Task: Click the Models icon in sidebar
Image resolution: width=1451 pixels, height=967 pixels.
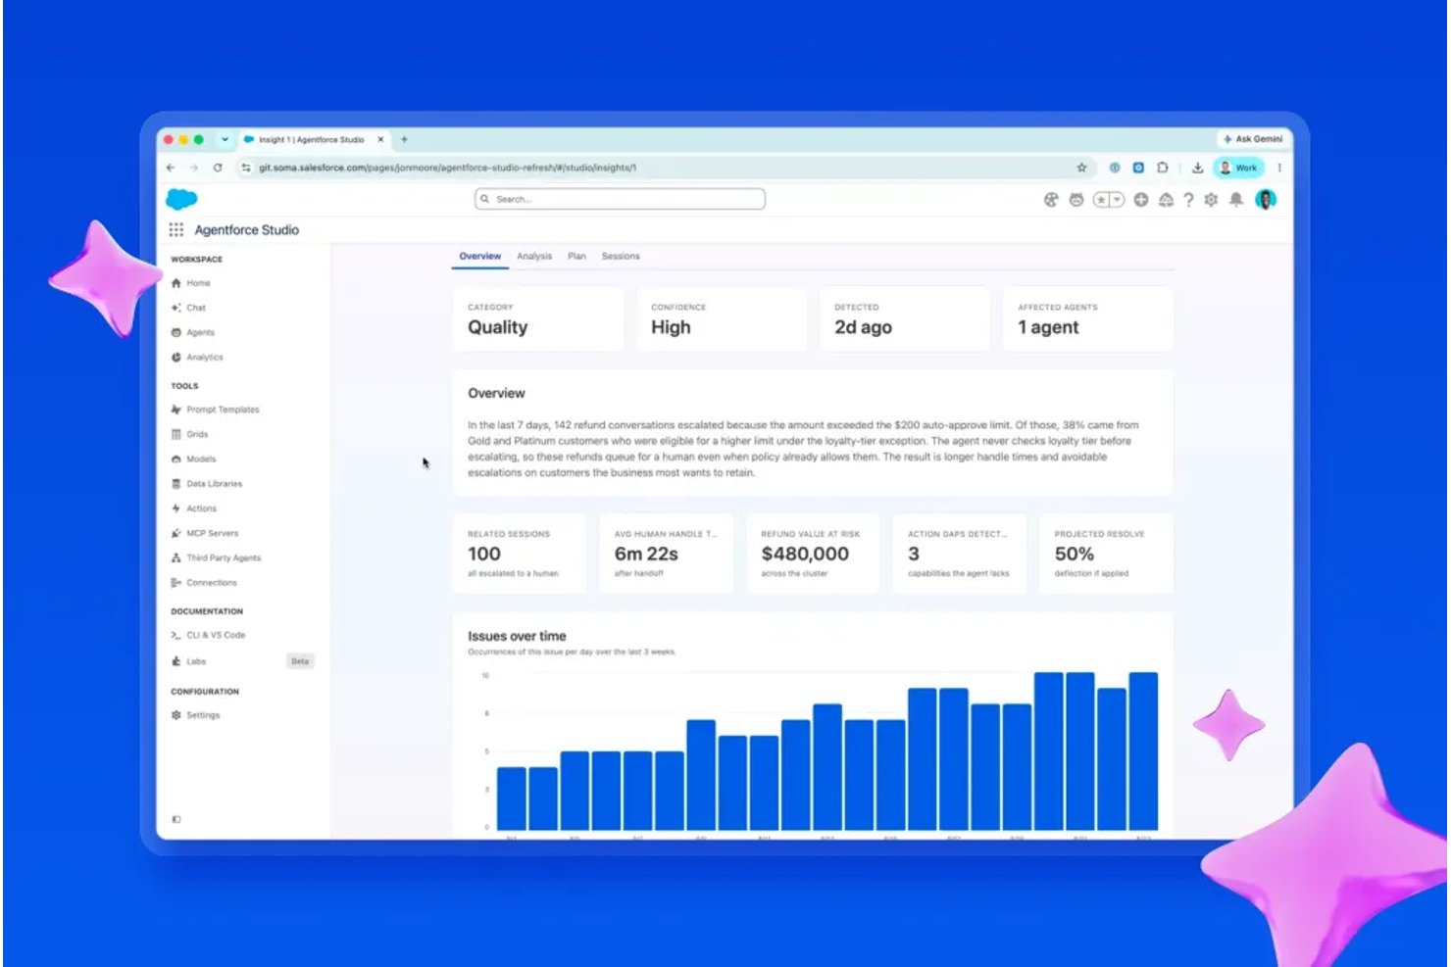Action: coord(176,459)
